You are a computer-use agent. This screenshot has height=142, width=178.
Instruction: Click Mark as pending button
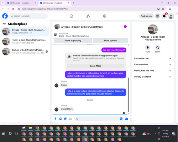click(x=73, y=40)
